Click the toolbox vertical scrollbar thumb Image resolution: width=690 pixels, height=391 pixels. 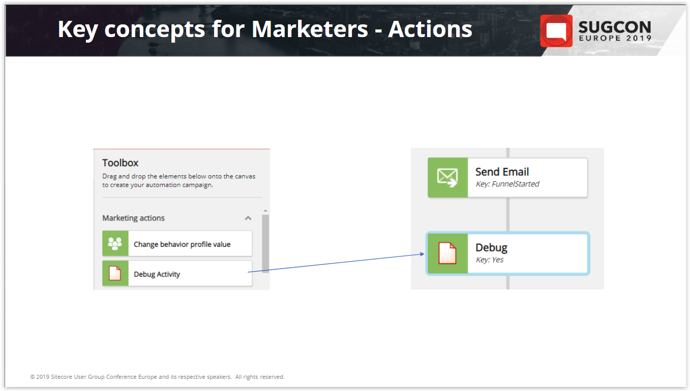click(265, 243)
